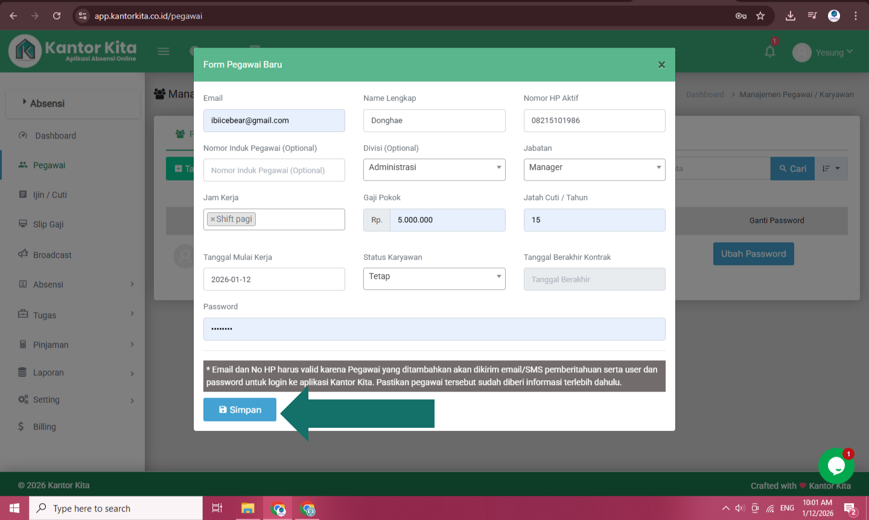This screenshot has height=520, width=869.
Task: Open the notification bell
Action: pos(770,52)
